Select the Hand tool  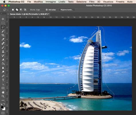[3, 92]
